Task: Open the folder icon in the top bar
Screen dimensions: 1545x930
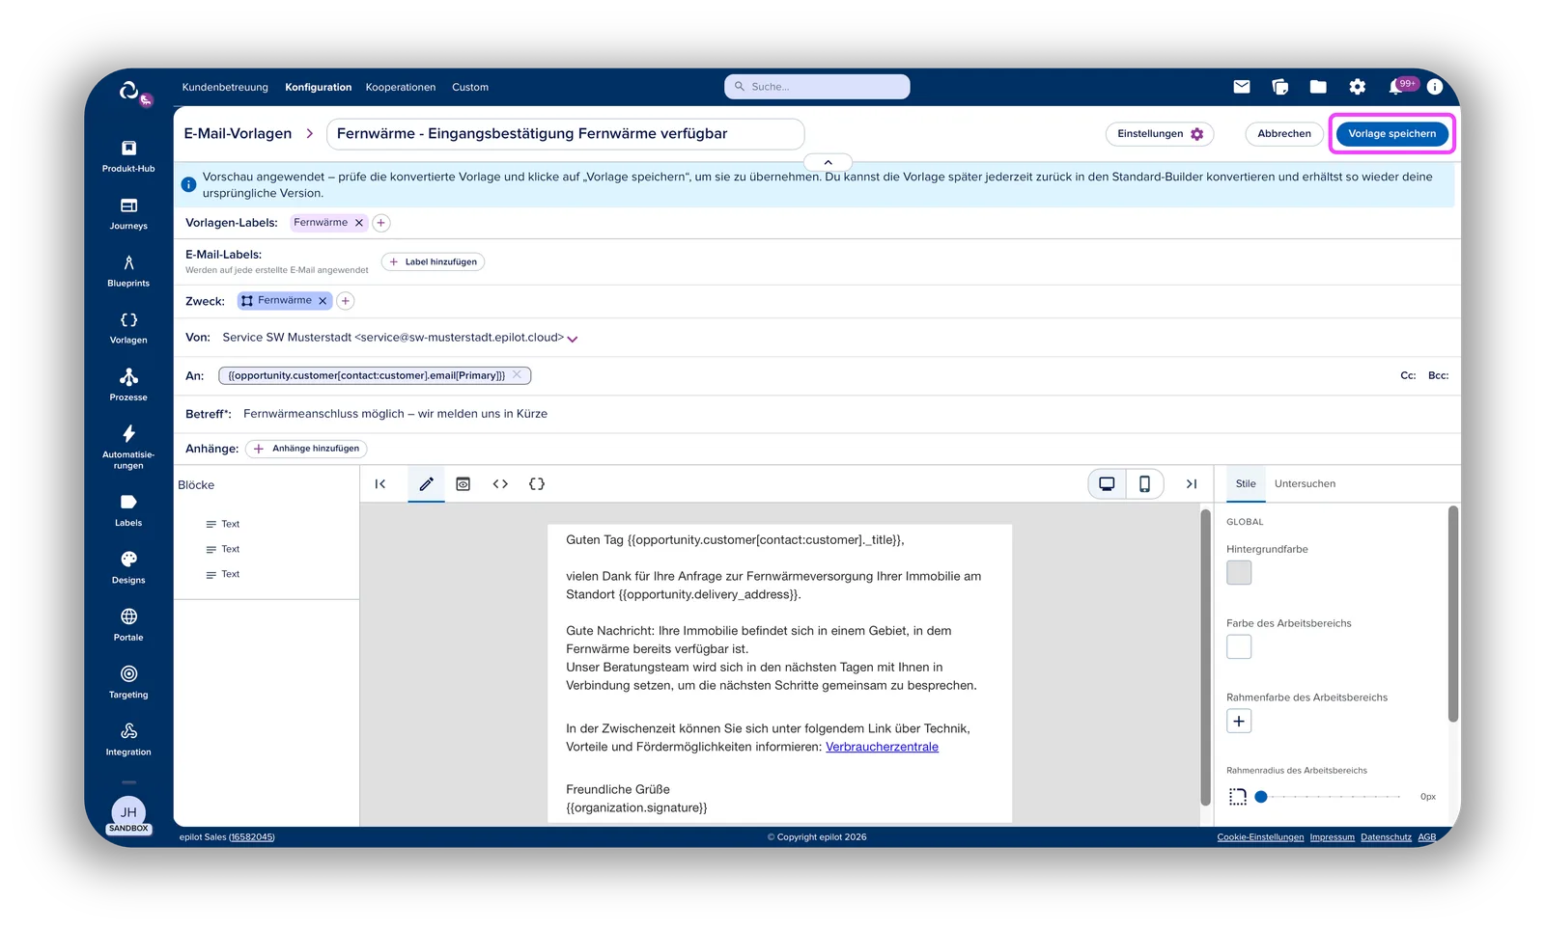Action: coord(1318,87)
